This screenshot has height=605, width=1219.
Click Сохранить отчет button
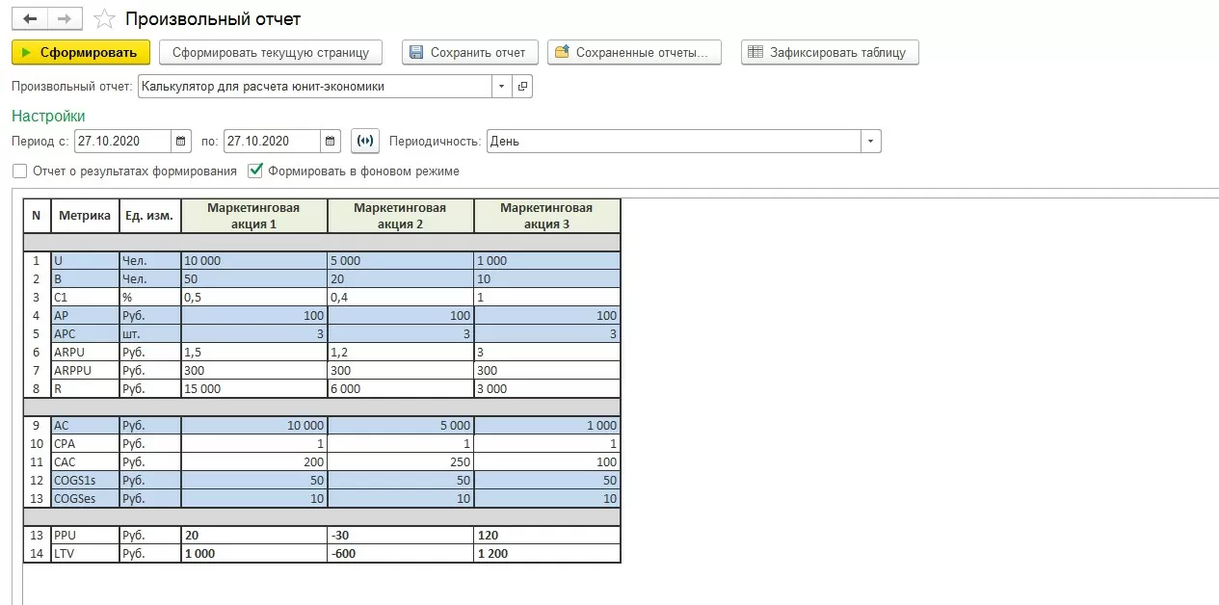[x=469, y=52]
